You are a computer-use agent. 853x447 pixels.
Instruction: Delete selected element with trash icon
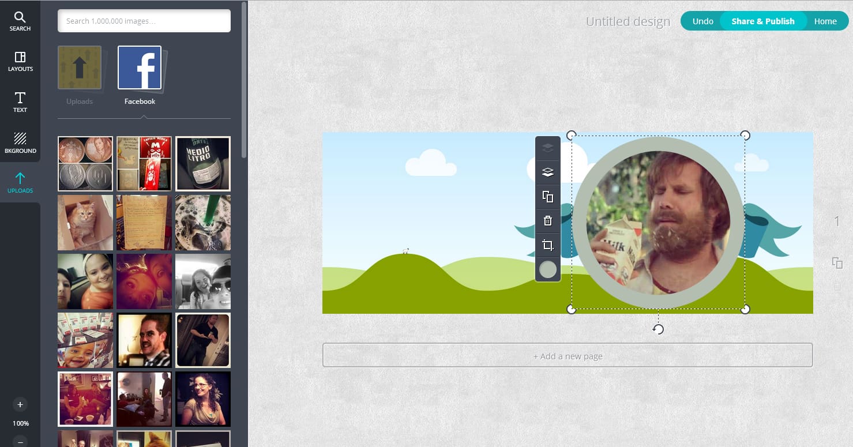pos(547,220)
